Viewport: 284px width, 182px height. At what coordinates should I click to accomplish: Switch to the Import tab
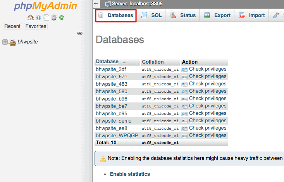(251, 16)
